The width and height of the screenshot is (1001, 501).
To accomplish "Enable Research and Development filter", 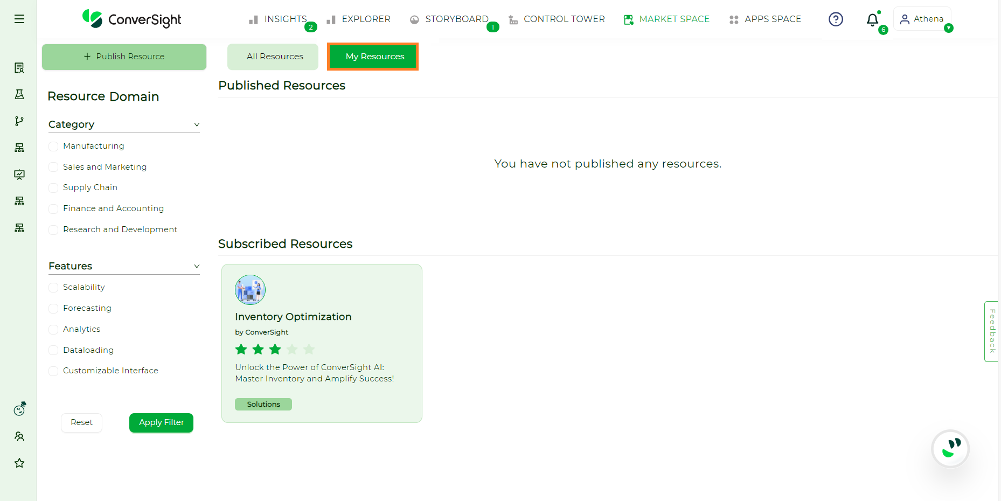I will [x=53, y=230].
